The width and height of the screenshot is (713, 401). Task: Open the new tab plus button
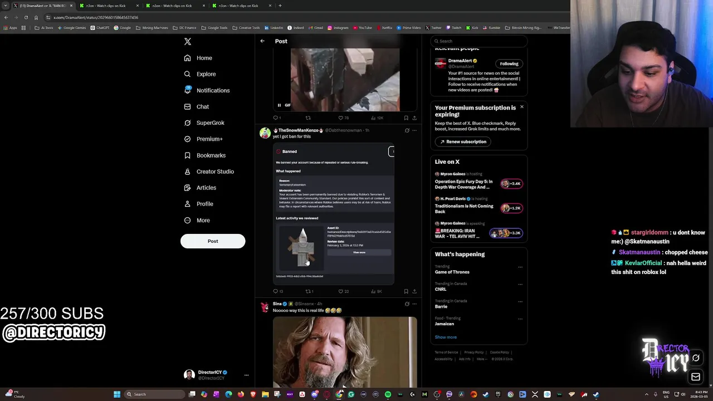[x=280, y=6]
